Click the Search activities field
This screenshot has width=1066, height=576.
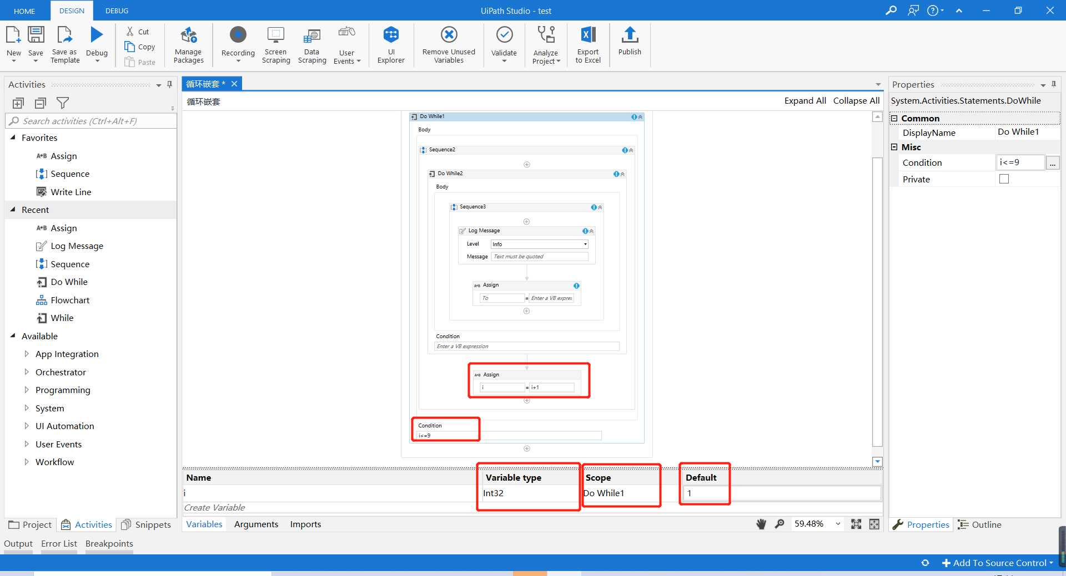click(91, 121)
